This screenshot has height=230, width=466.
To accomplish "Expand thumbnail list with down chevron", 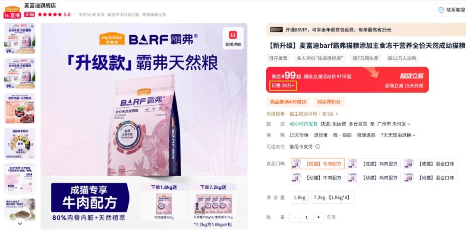I will [x=20, y=223].
